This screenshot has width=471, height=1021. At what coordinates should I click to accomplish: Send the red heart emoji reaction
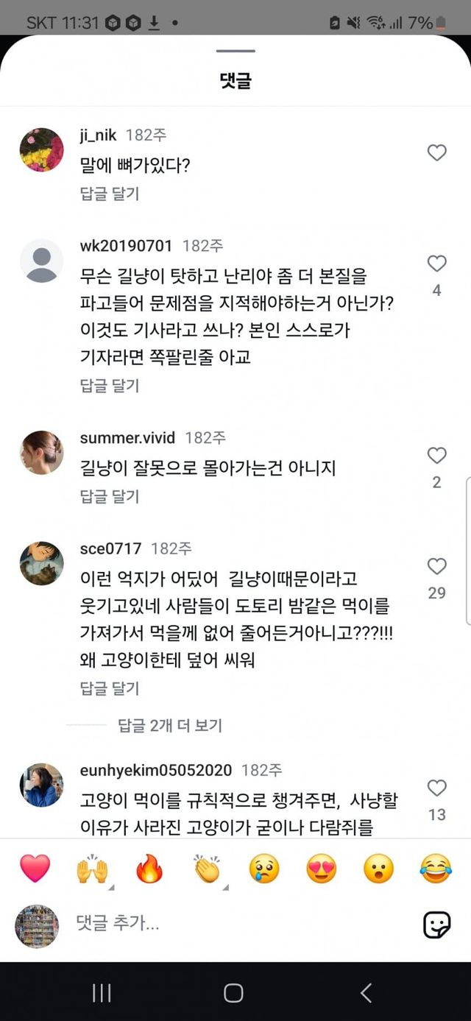pyautogui.click(x=35, y=869)
